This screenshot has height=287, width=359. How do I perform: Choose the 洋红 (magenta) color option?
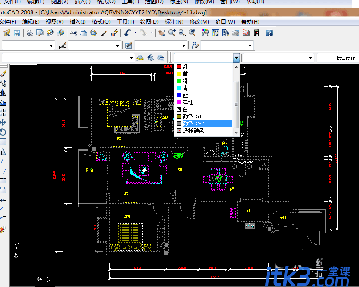coord(204,102)
